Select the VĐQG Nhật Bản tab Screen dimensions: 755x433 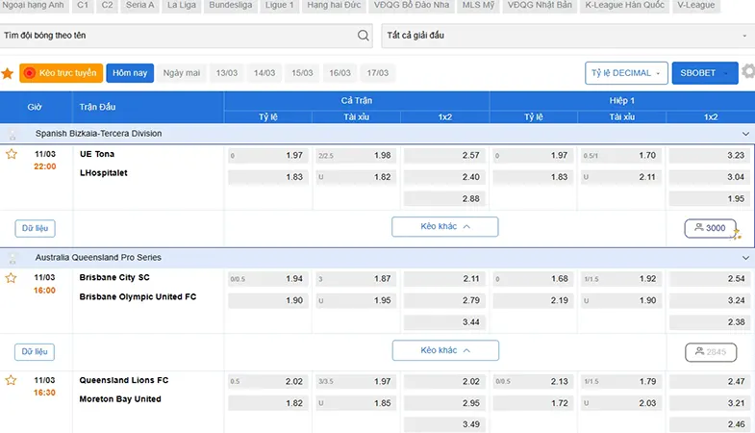pyautogui.click(x=540, y=6)
